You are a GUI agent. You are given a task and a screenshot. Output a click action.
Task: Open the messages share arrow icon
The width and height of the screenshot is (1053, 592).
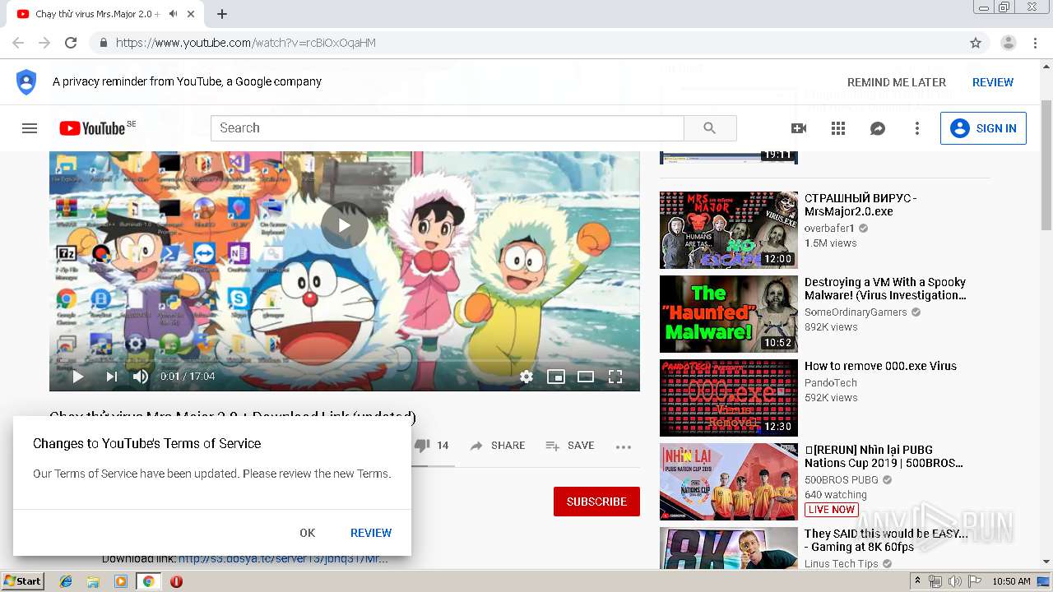878,128
